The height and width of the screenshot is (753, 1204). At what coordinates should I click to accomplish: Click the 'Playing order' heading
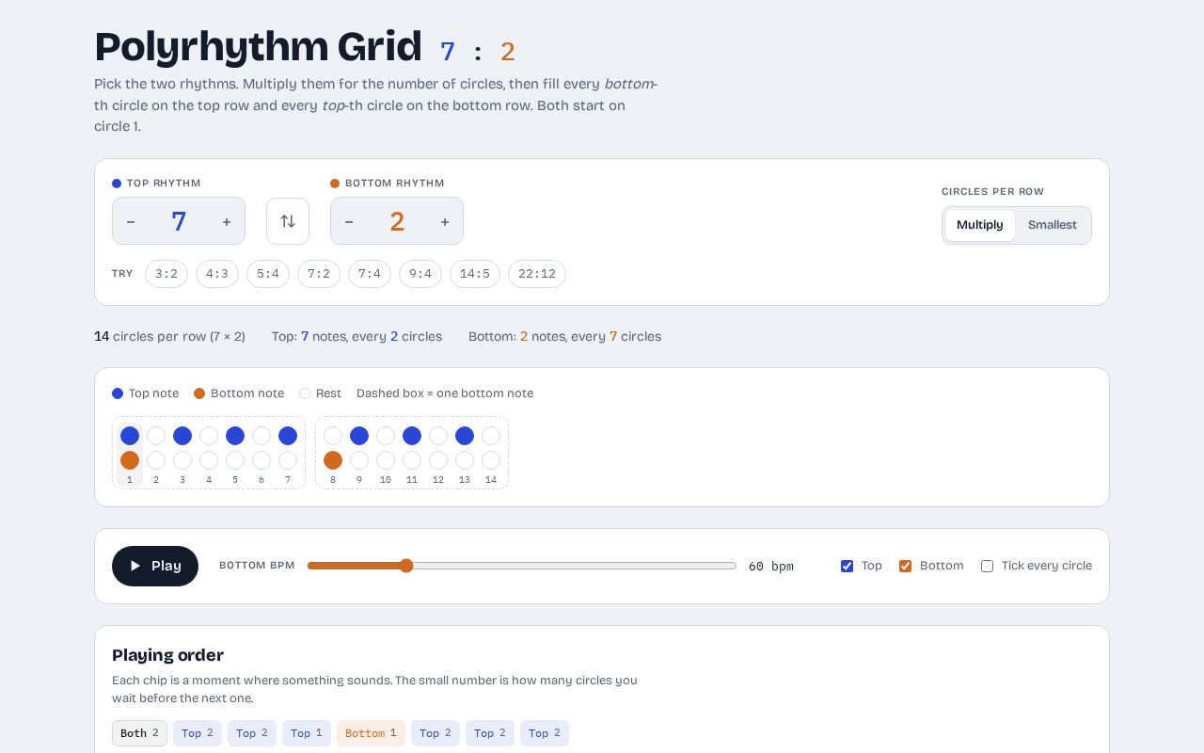coord(167,655)
